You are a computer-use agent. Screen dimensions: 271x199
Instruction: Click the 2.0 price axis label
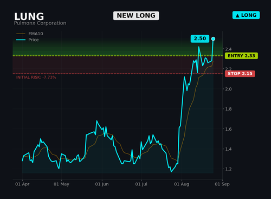click(x=228, y=89)
